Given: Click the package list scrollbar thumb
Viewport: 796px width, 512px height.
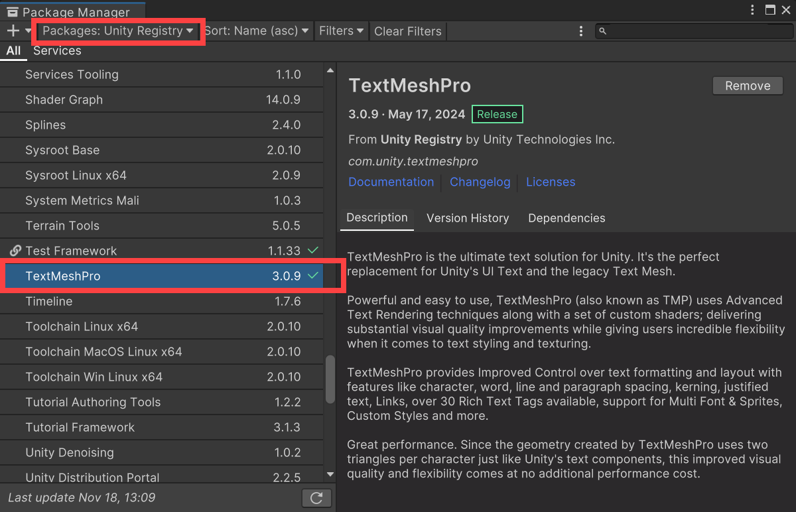Looking at the screenshot, I should coord(330,379).
